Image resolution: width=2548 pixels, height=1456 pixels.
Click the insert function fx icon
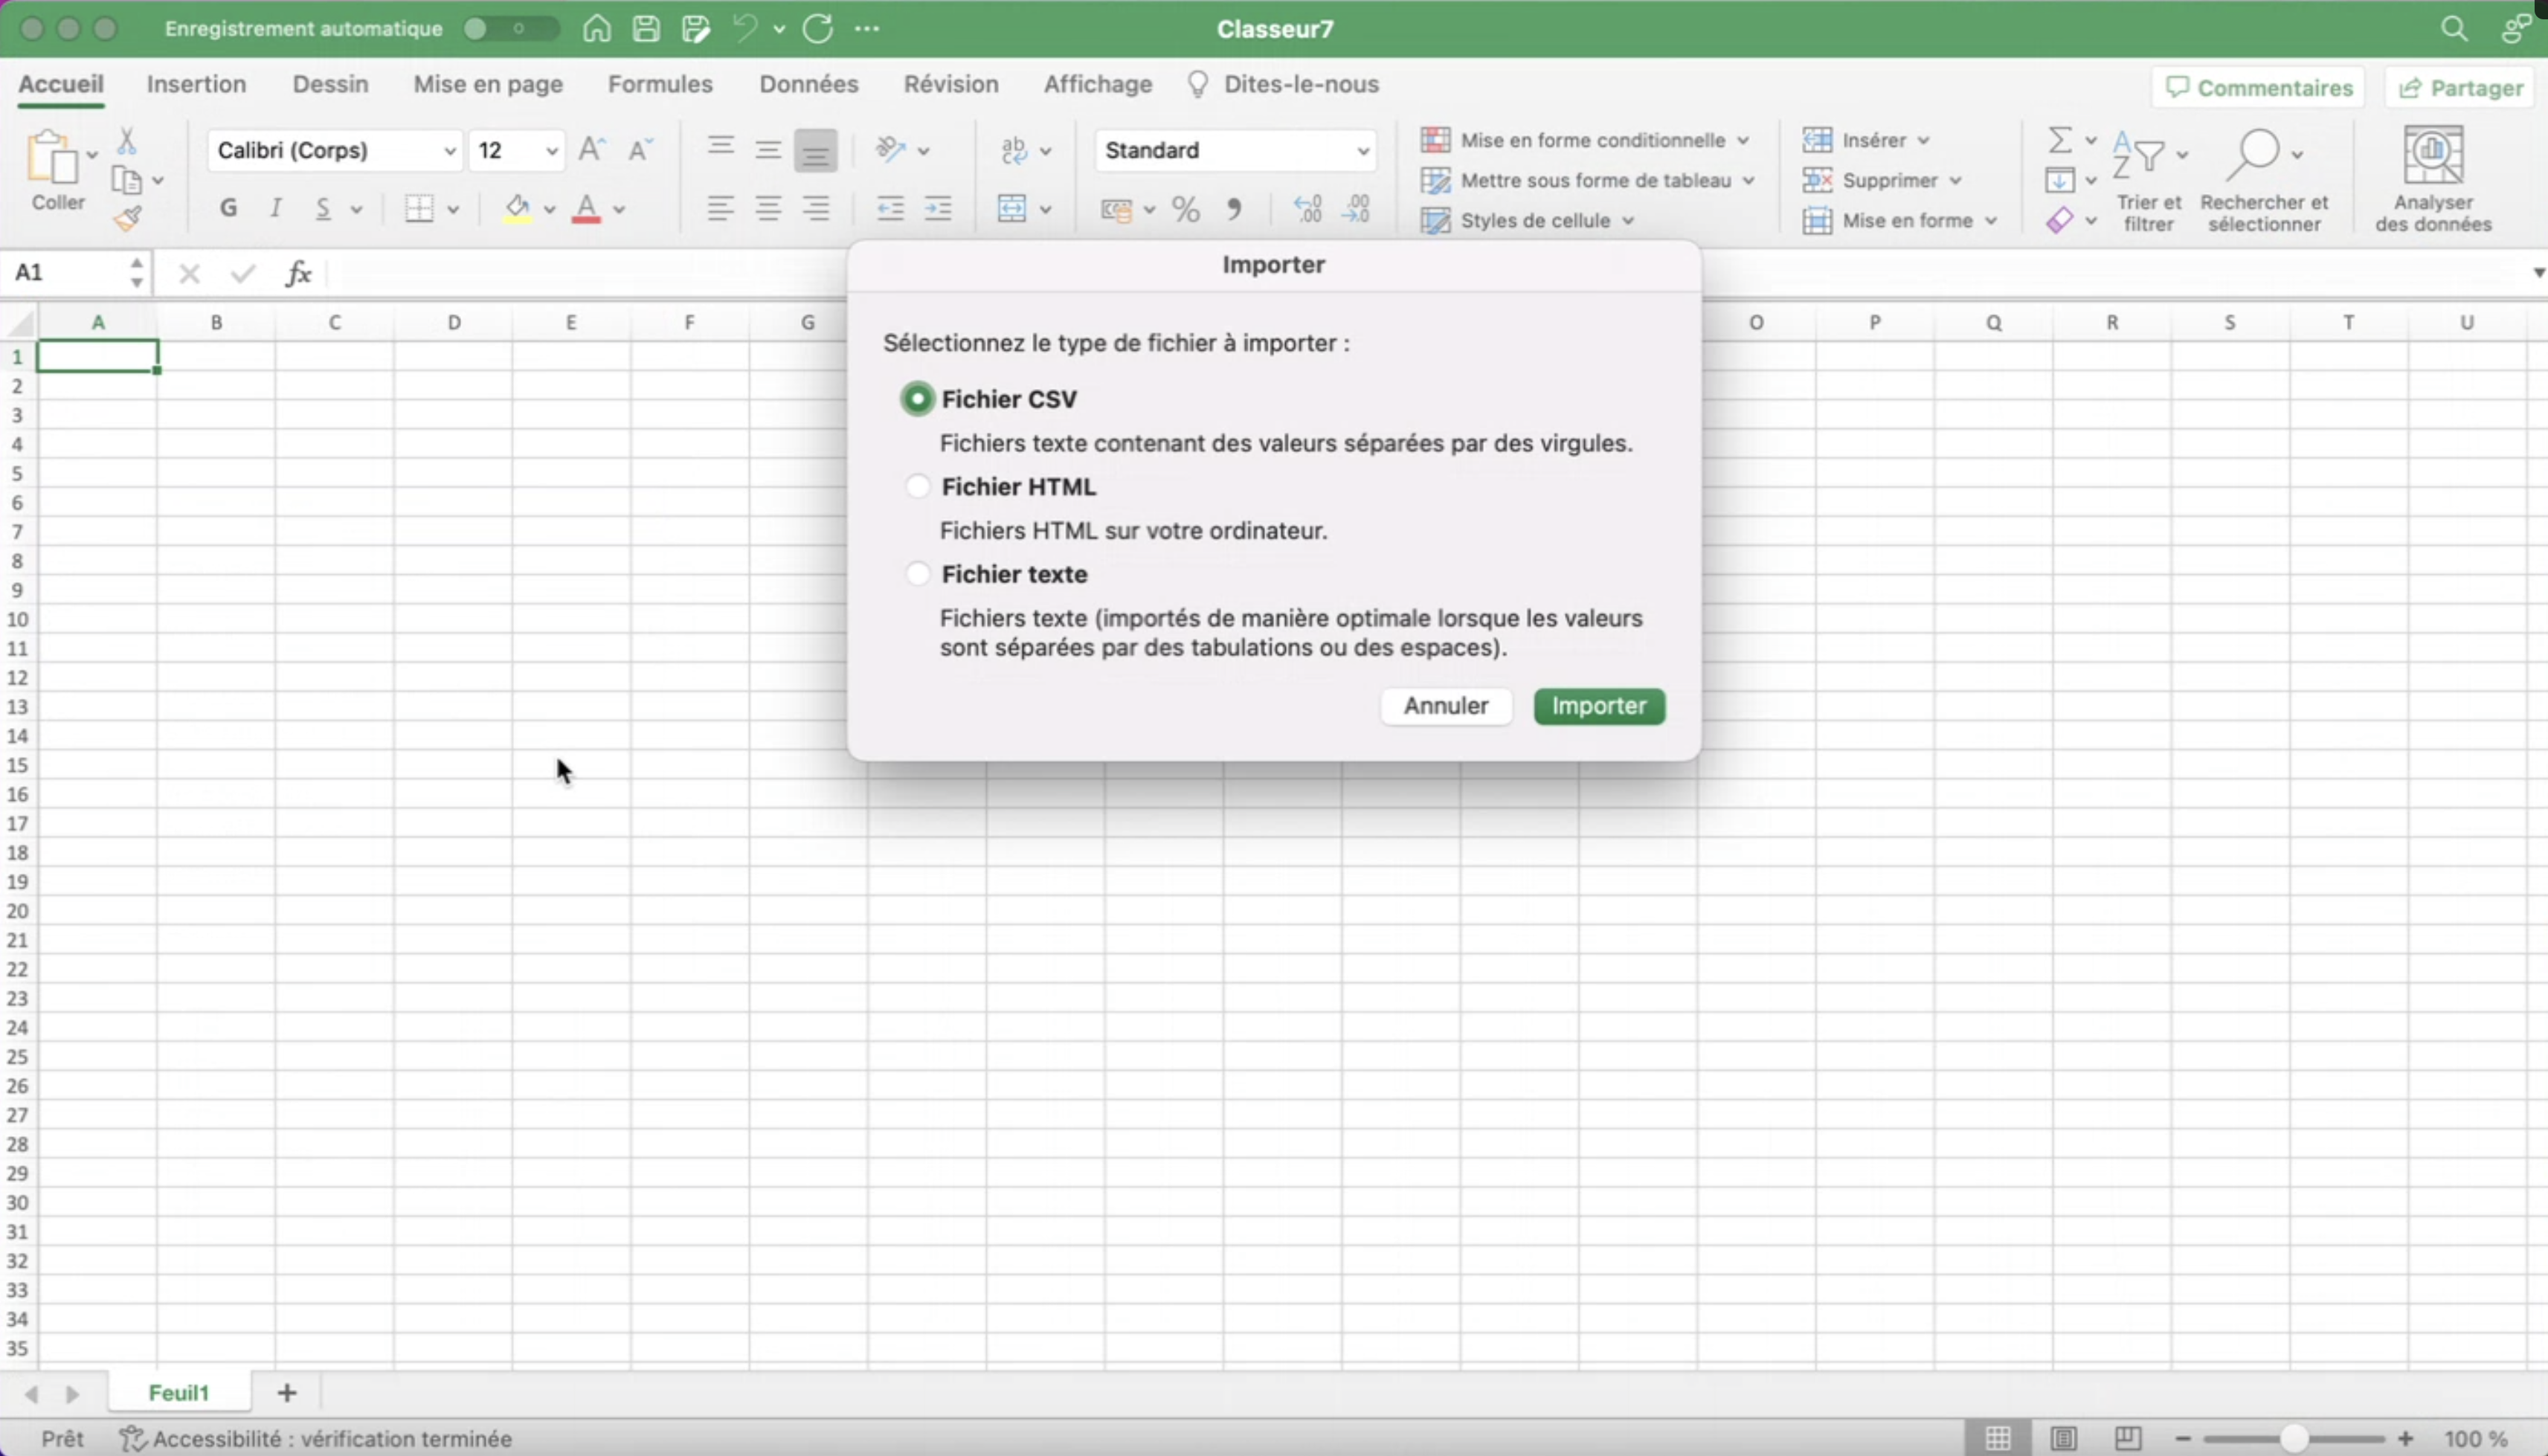(x=298, y=273)
